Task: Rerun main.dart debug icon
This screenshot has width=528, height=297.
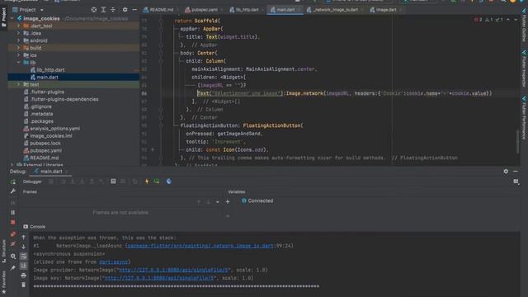Action: (x=13, y=181)
